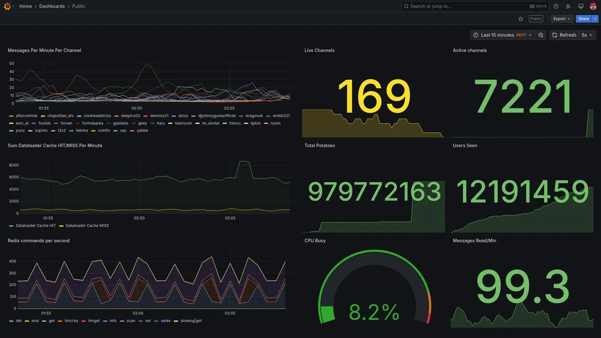The width and height of the screenshot is (601, 338).
Task: Open the Share button arrow dropdown
Action: pos(595,19)
